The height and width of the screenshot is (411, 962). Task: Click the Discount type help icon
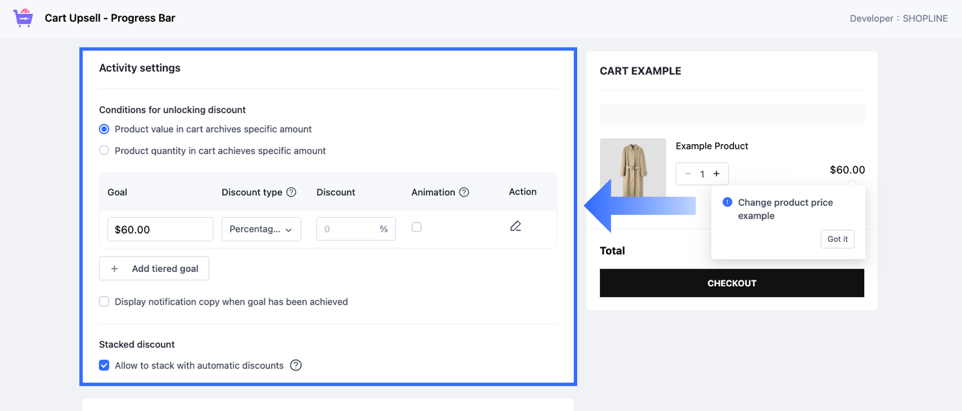tap(291, 192)
